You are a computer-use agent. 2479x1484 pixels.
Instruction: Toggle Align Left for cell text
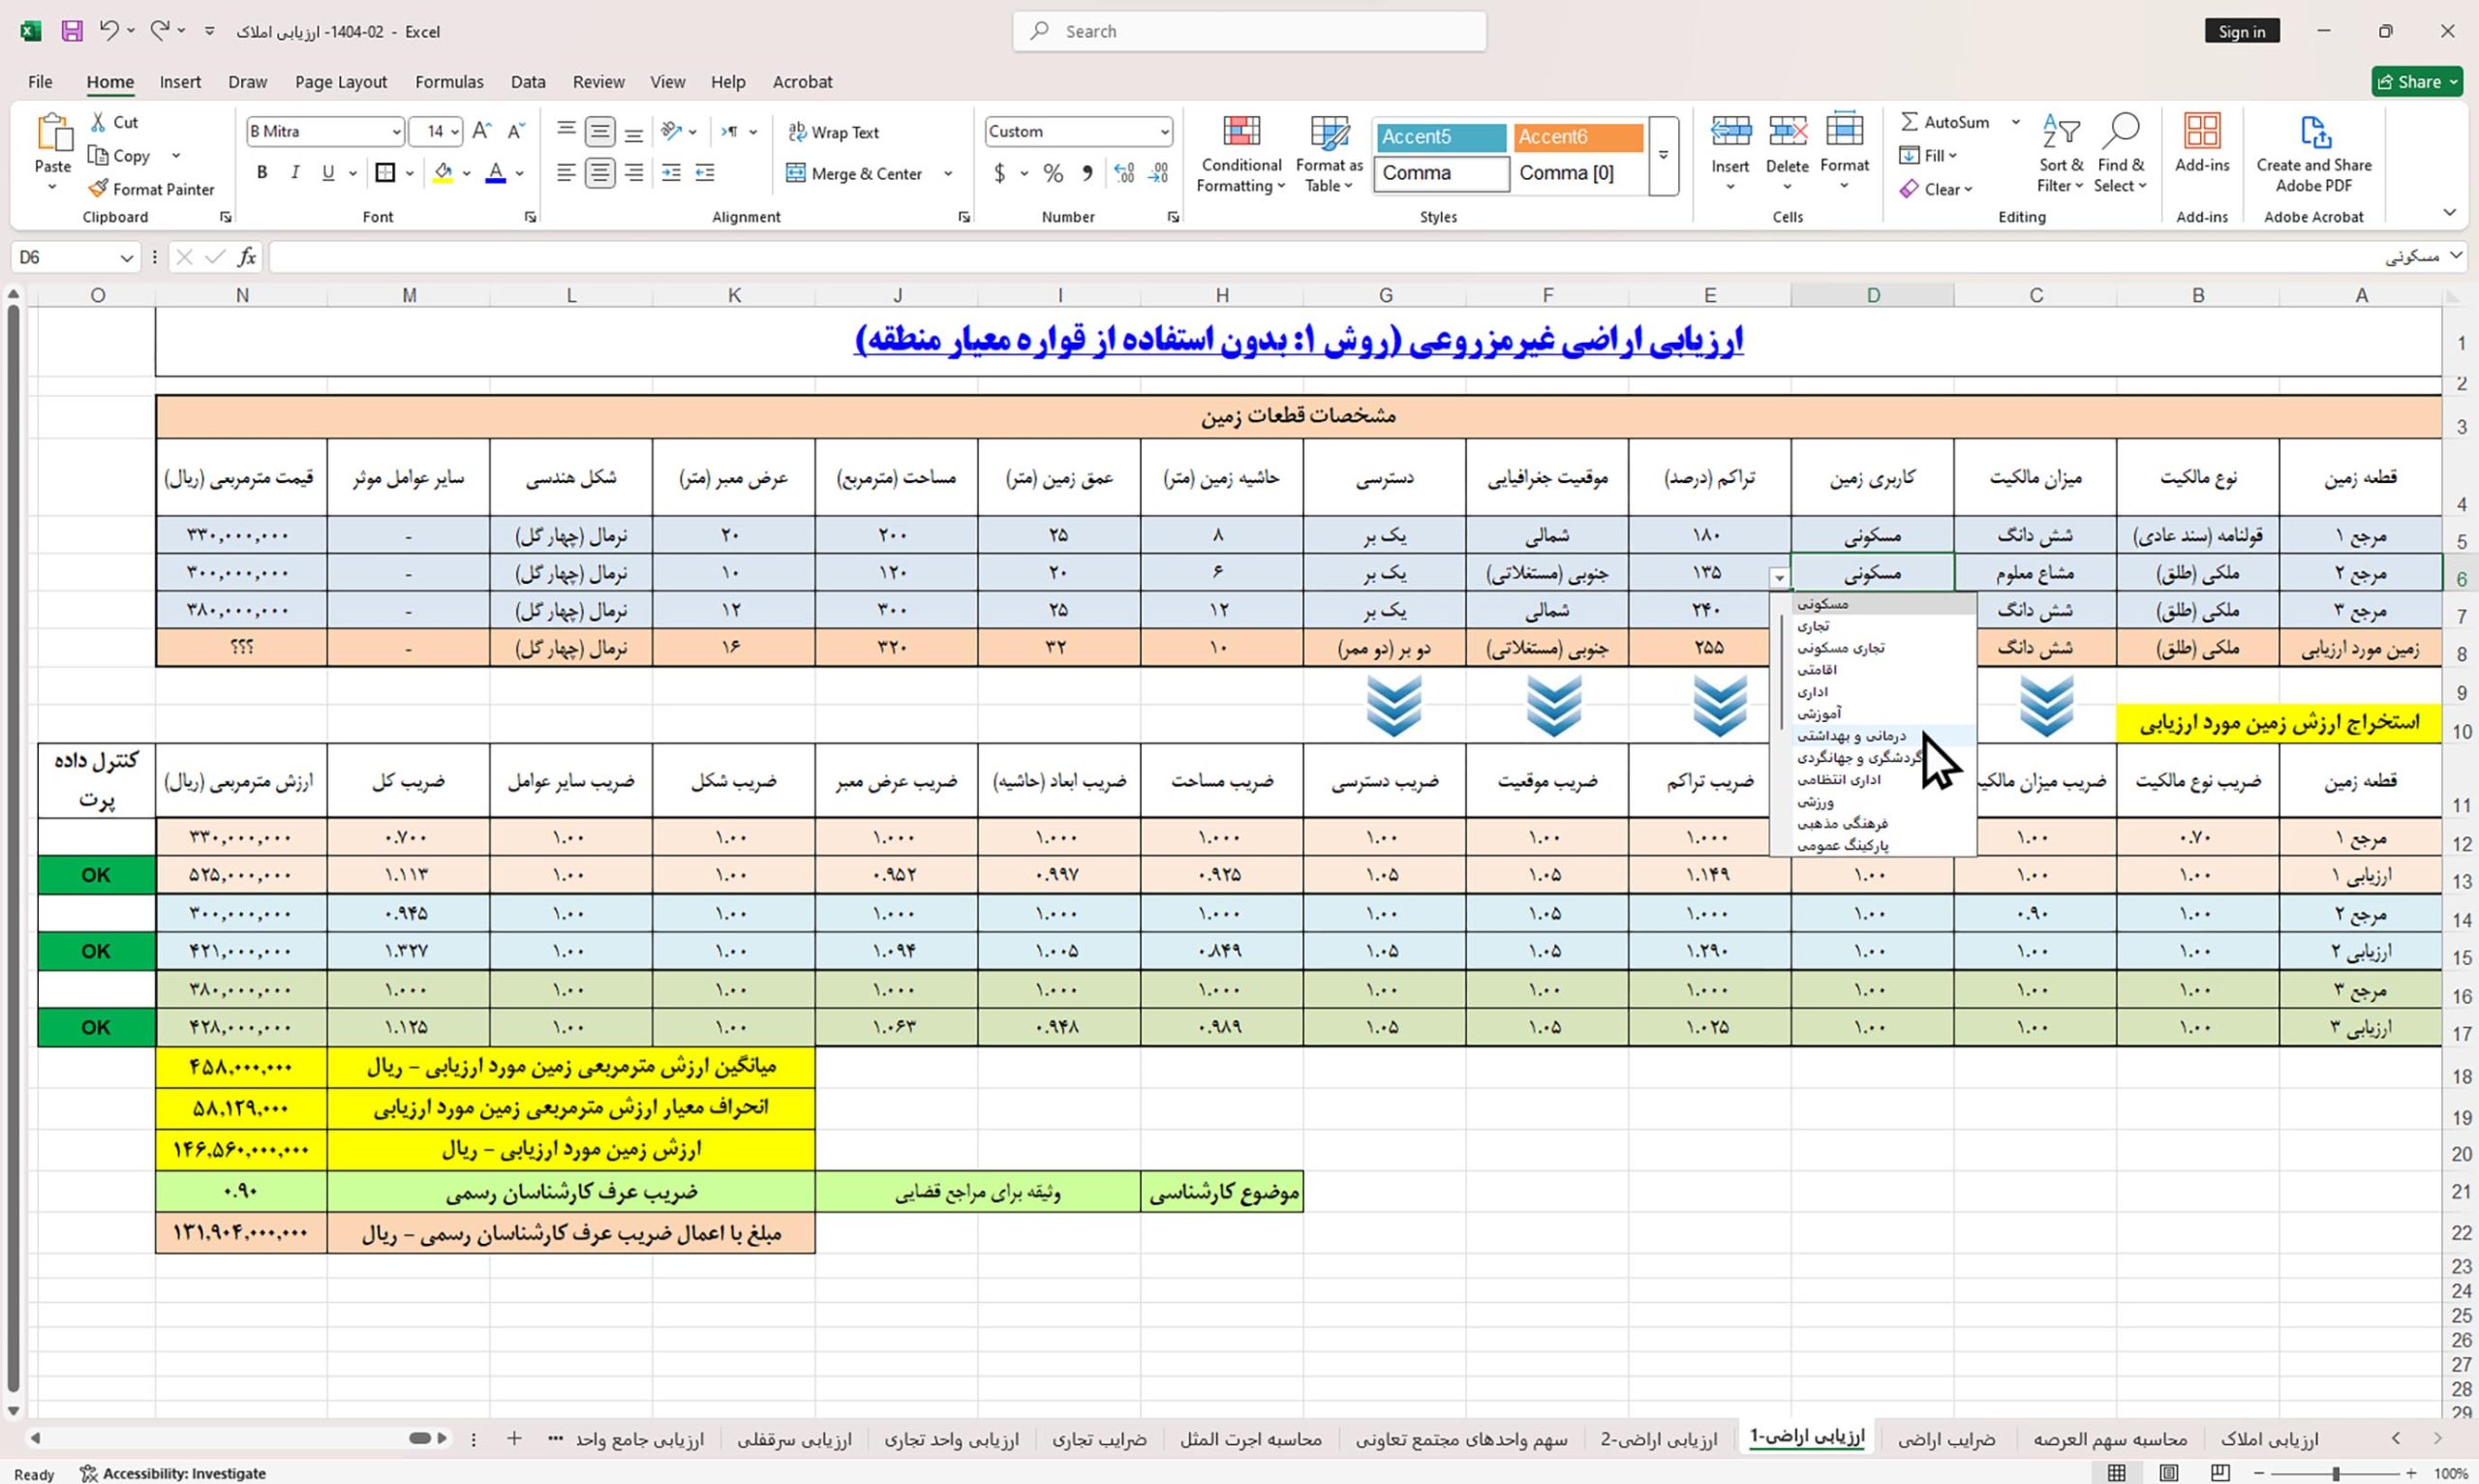(566, 173)
